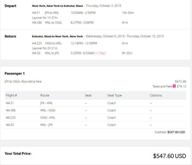Click the Passenger 1 heading
The image size is (192, 165).
click(x=15, y=73)
